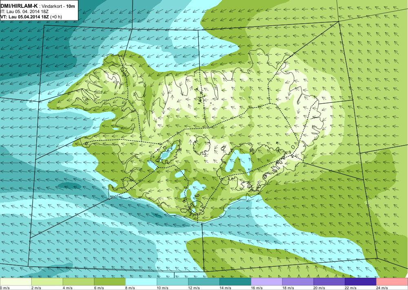
Task: Click the "12 m/s" legend label
Action: point(194,288)
